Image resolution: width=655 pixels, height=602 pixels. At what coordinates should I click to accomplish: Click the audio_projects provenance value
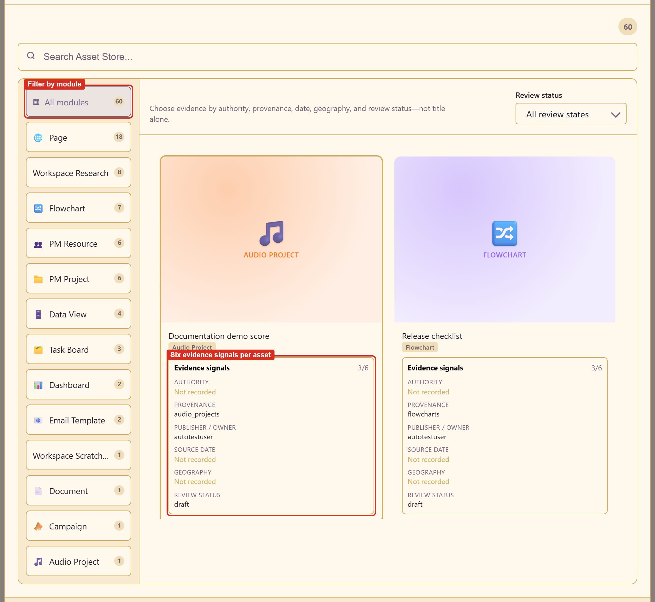[197, 414]
